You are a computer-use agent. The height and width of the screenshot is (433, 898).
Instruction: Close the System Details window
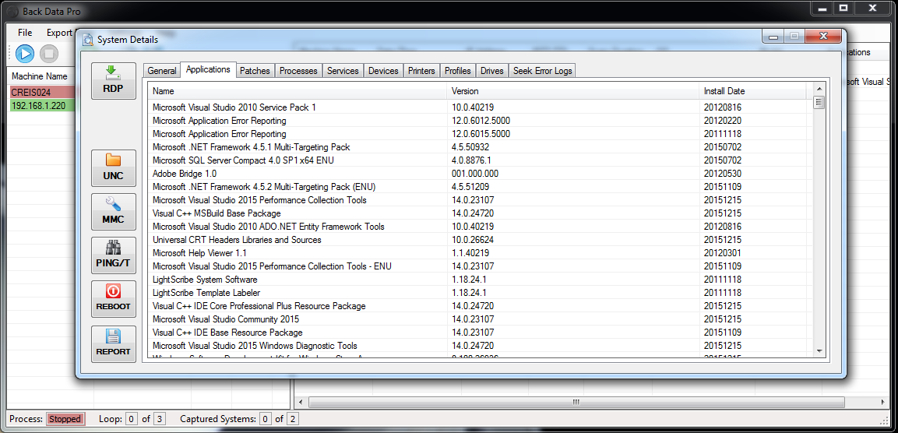tap(823, 37)
